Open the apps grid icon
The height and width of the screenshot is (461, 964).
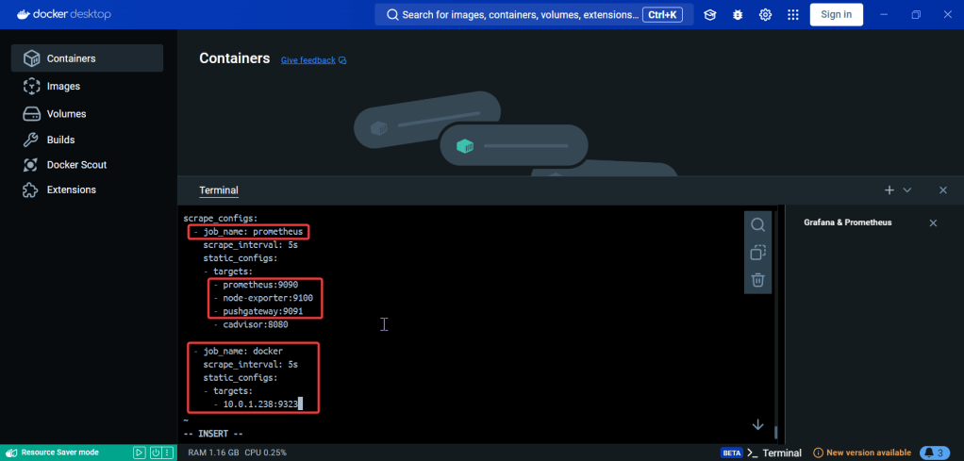pos(793,14)
